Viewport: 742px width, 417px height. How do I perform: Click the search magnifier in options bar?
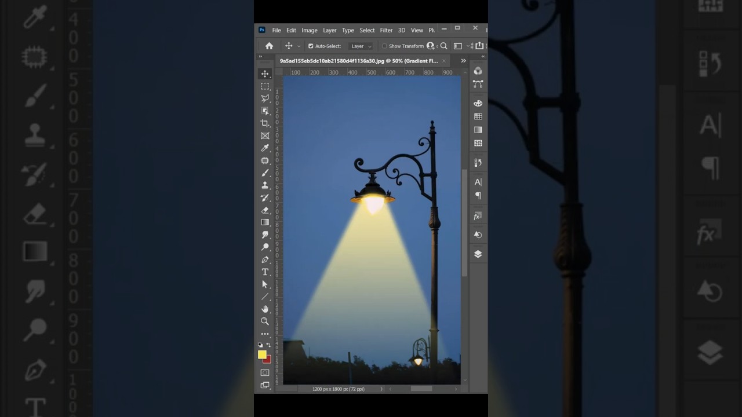click(x=443, y=46)
